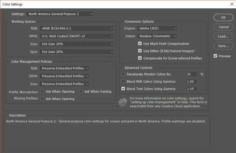Image resolution: width=236 pixels, height=153 pixels.
Task: Open Gray color management policy dropdown
Action: (64, 84)
